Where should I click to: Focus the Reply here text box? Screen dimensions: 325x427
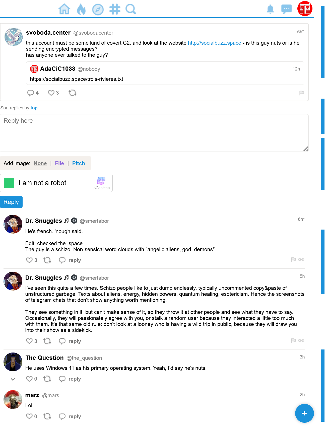(154, 133)
